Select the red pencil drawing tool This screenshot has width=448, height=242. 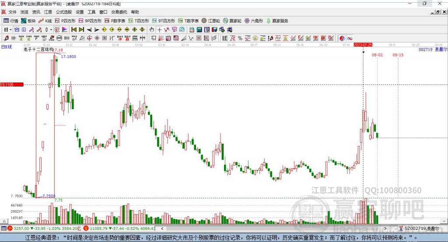pos(6,38)
